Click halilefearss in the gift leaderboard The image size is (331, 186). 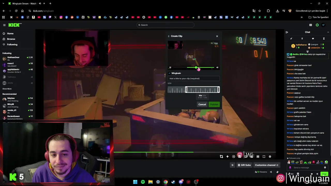[301, 45]
